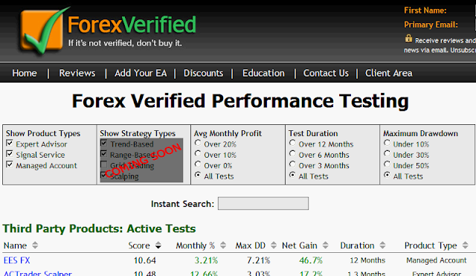Click the 10.64 score value

pyautogui.click(x=145, y=260)
